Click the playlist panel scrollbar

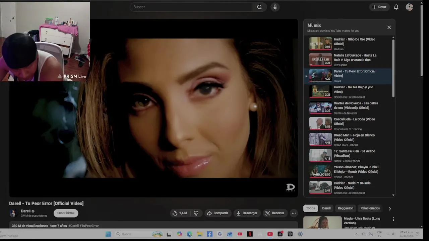tap(393, 68)
